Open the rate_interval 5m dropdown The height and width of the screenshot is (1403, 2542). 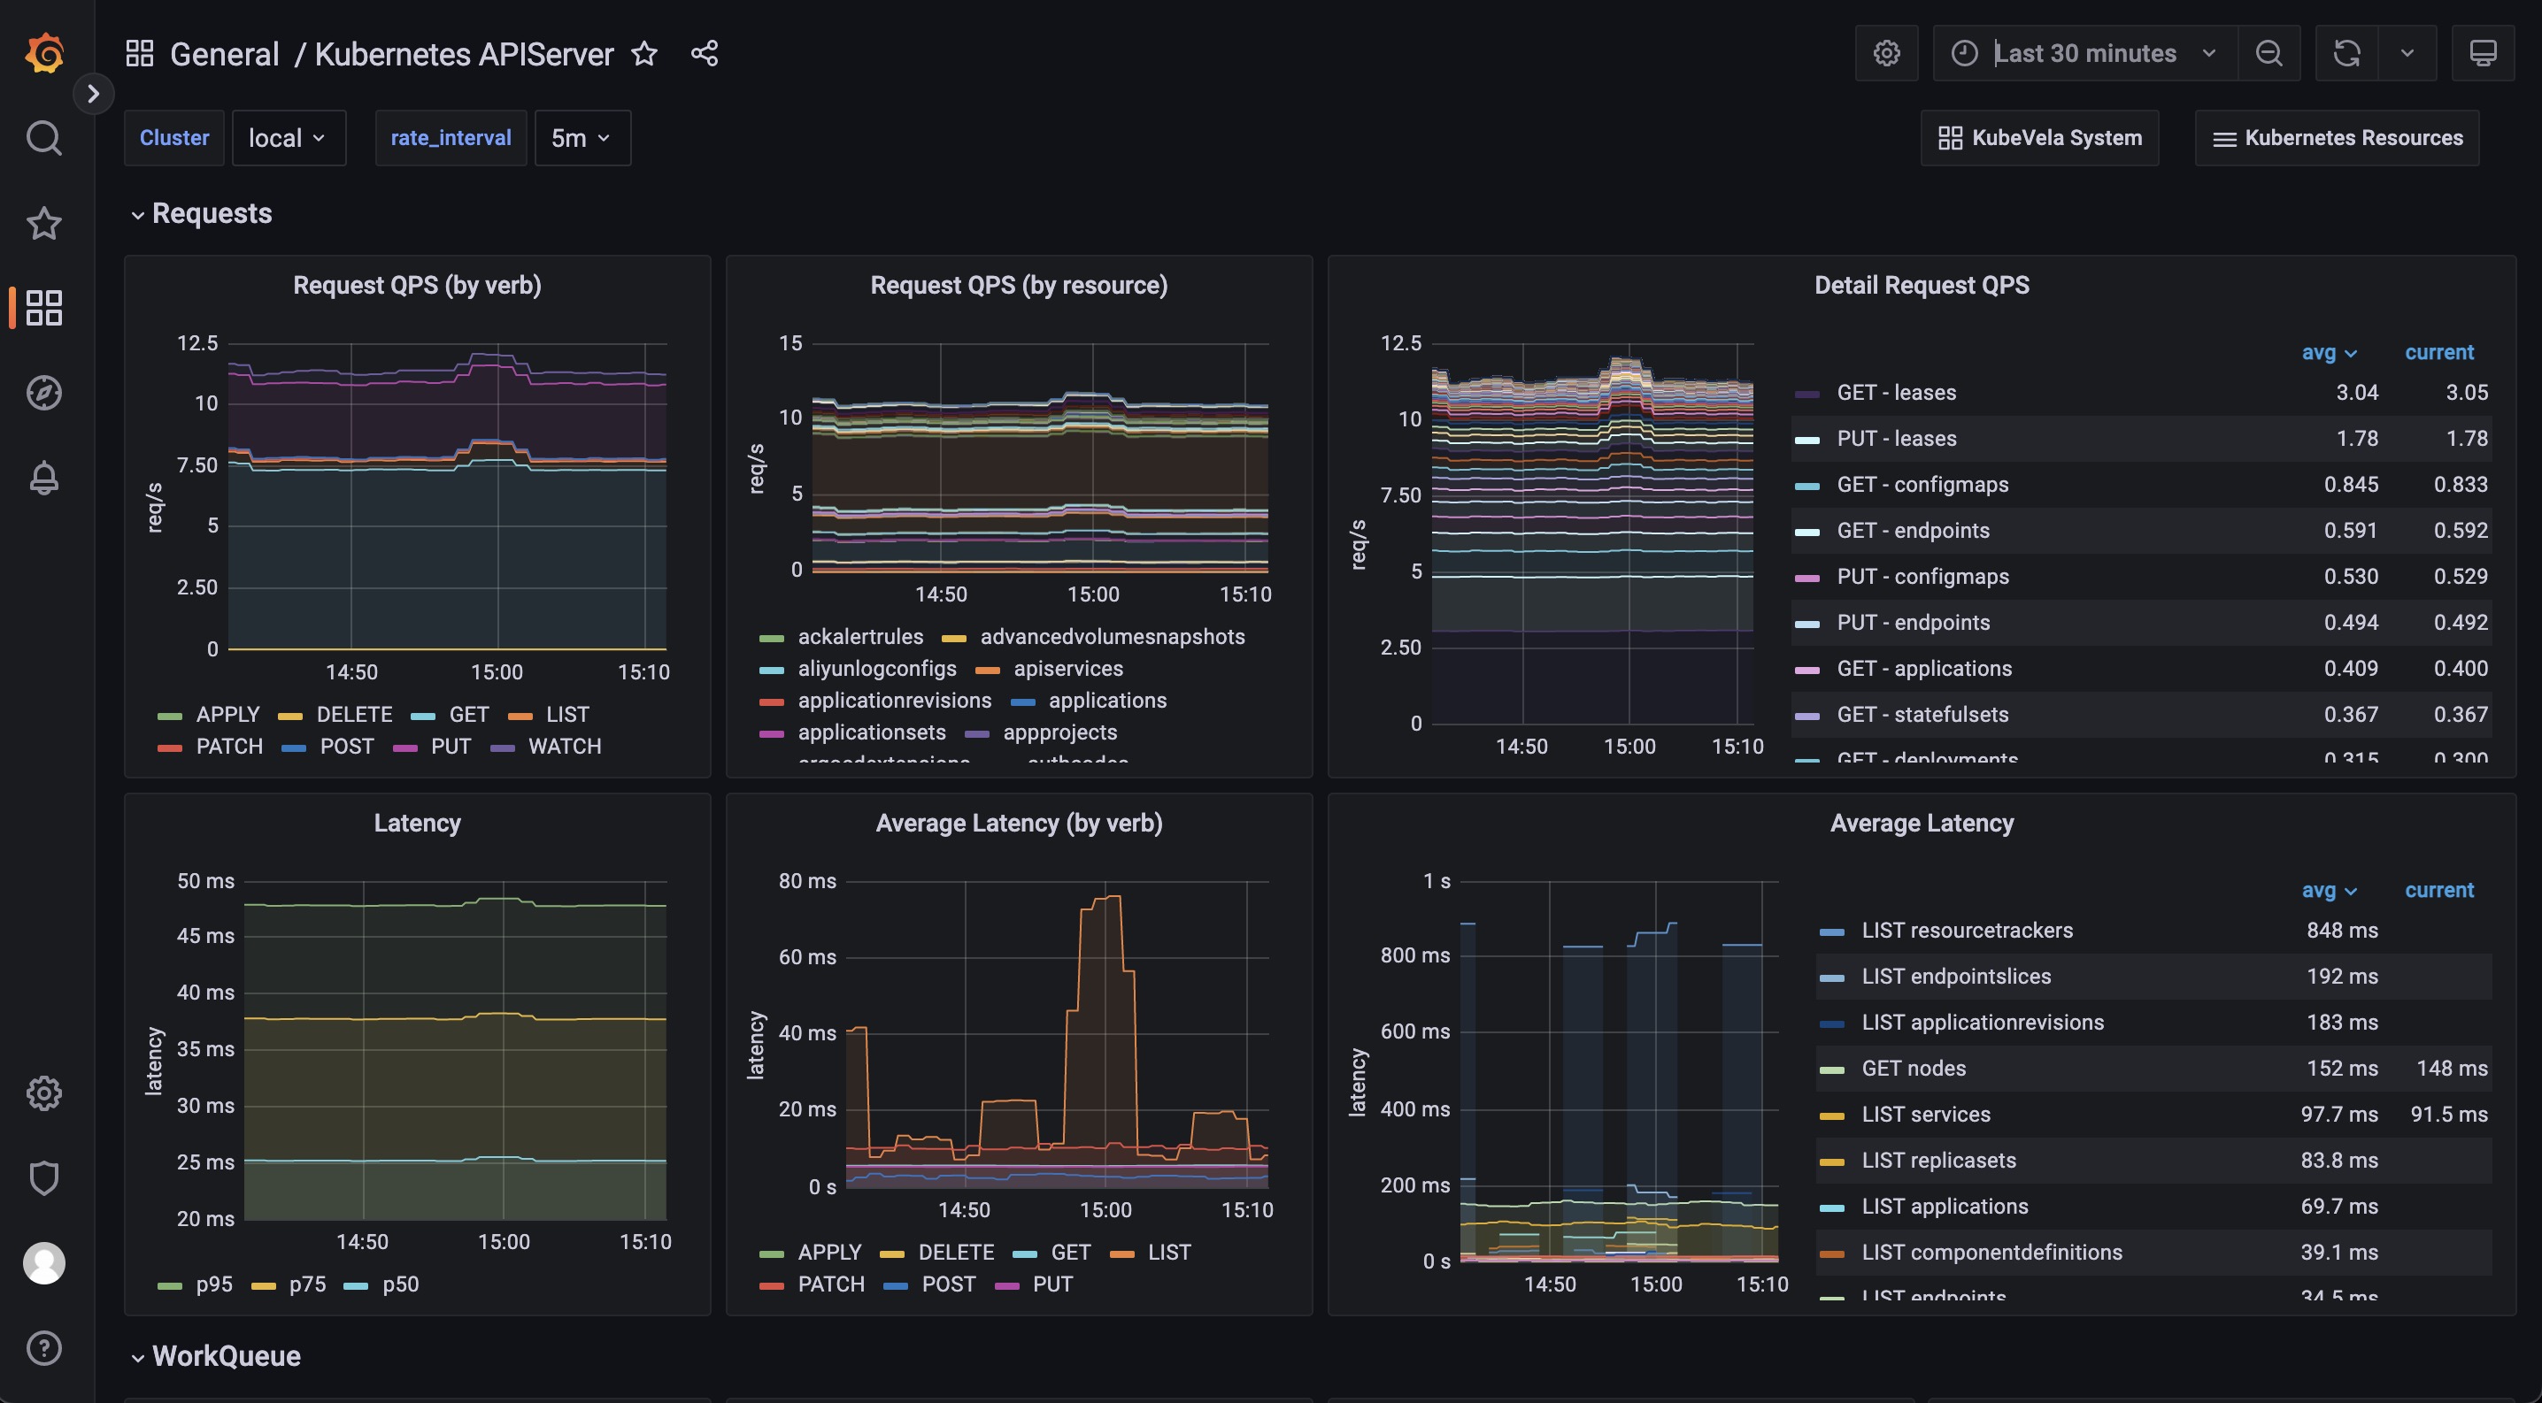pos(582,138)
